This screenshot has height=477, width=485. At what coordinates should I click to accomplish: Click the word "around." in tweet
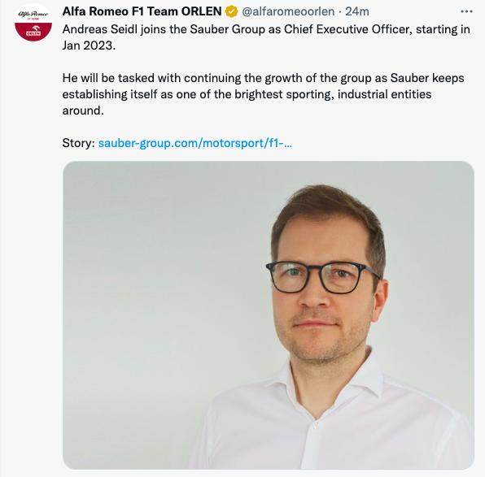coord(83,111)
